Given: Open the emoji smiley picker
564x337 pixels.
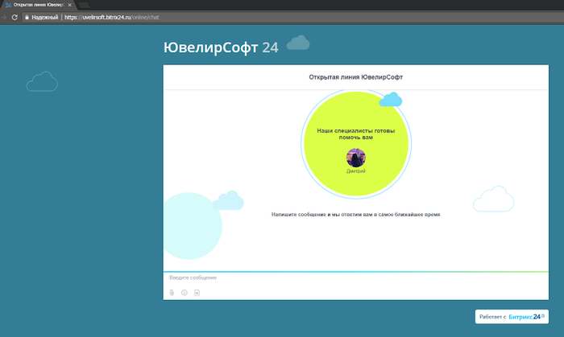Looking at the screenshot, I should coord(185,293).
